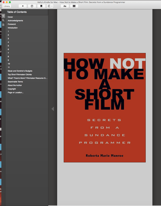The width and height of the screenshot is (161, 206).
Task: Click the search magnifier sidebar icon
Action: click(3, 20)
